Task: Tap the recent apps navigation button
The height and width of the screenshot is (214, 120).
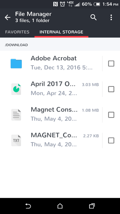Action: [x=92, y=206]
